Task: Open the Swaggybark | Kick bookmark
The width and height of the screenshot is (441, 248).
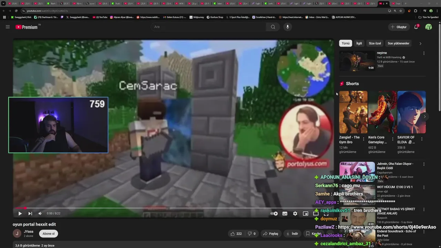Action: coord(21,17)
